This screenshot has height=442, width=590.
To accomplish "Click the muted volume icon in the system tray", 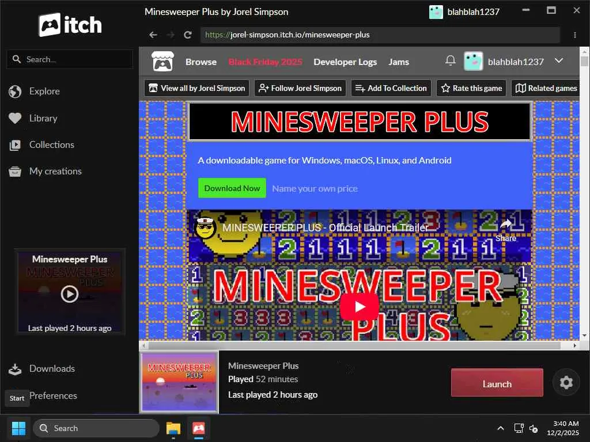I will (x=534, y=428).
